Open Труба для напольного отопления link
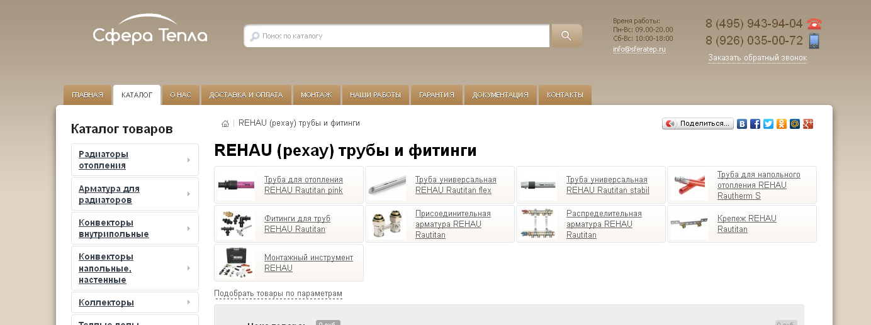Viewport: 871px width, 325px height. pyautogui.click(x=759, y=185)
